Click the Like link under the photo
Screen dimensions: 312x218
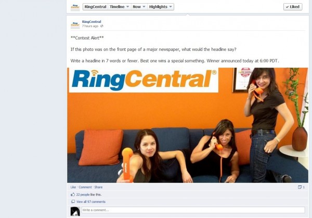click(x=73, y=187)
